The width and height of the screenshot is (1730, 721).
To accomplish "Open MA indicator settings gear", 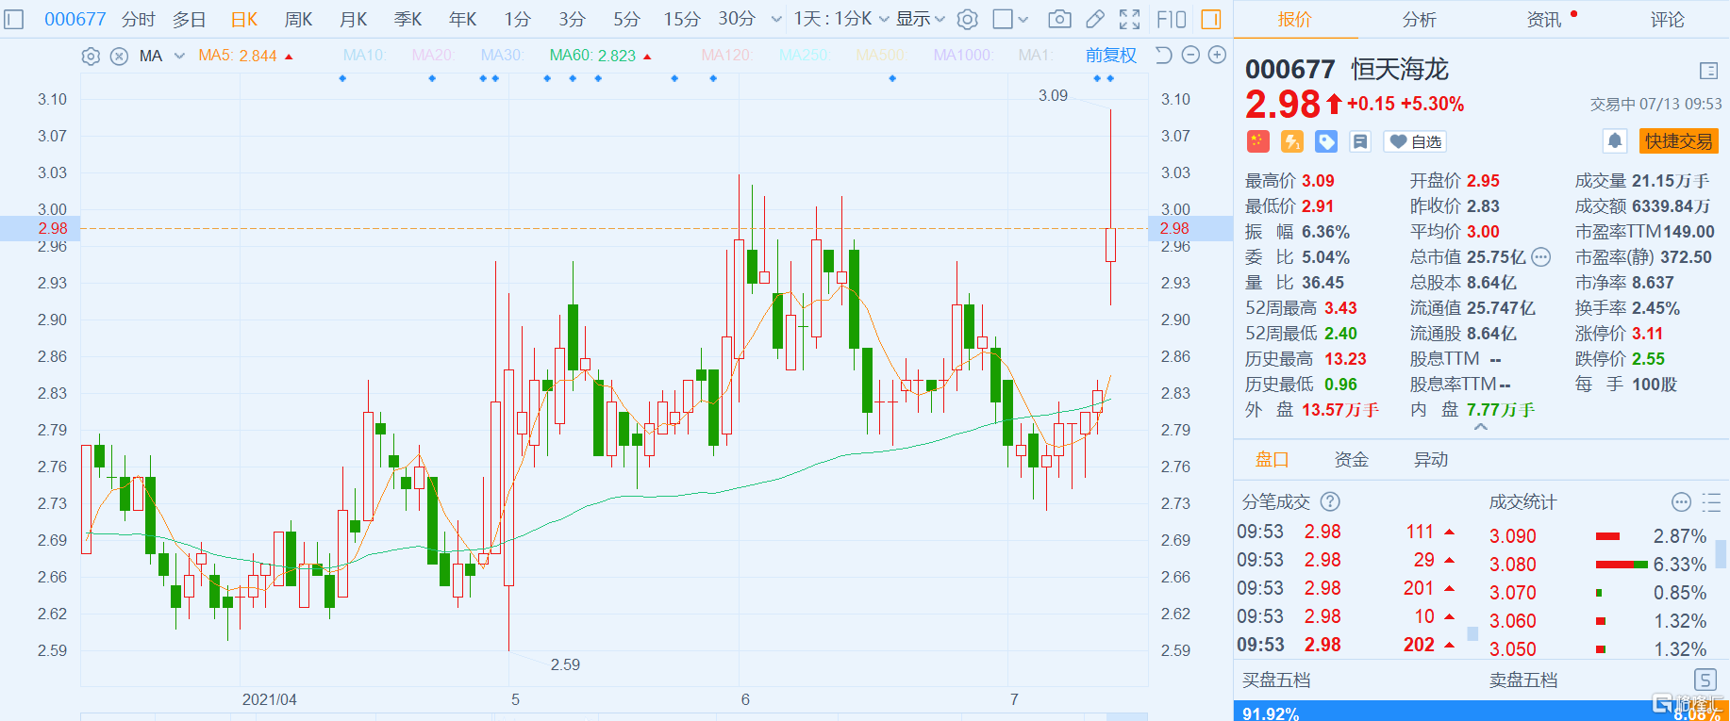I will pos(91,57).
